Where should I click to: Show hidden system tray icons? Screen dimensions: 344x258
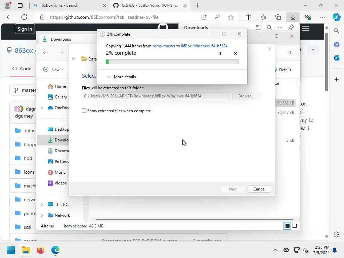275,250
